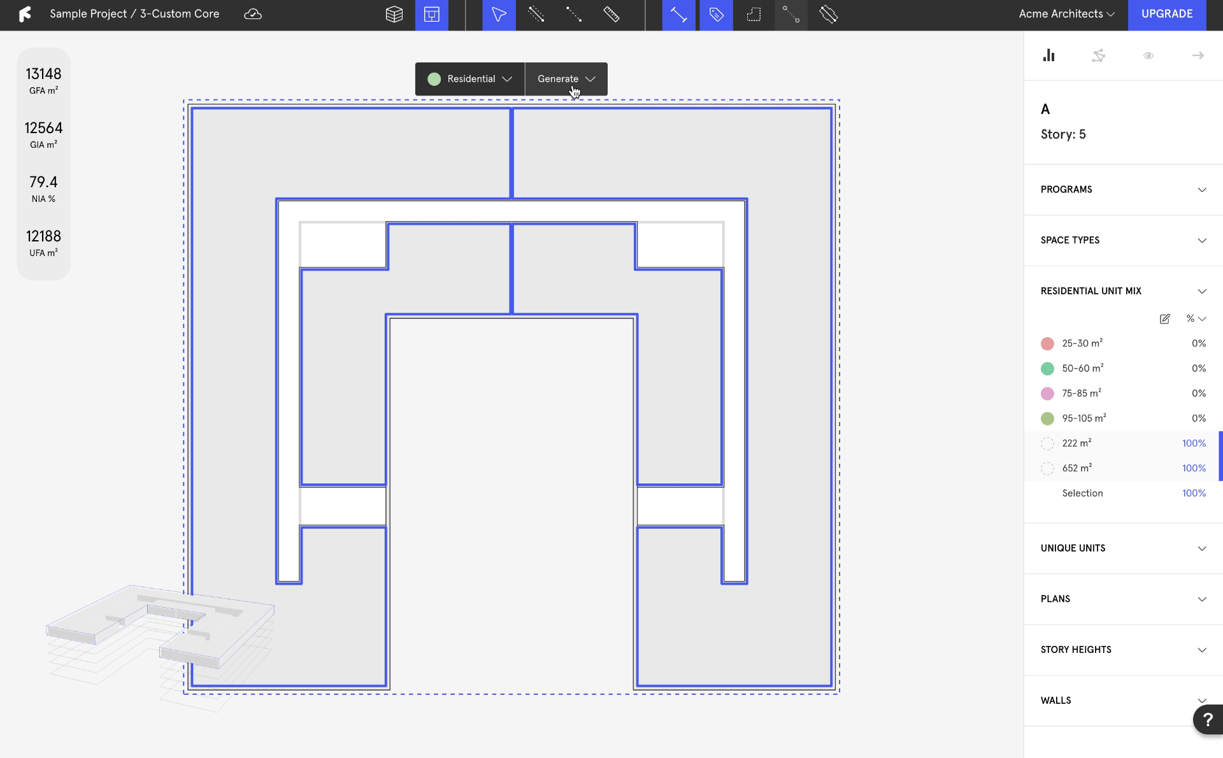The height and width of the screenshot is (758, 1223).
Task: Toggle the dashed outline area tool
Action: coord(754,14)
